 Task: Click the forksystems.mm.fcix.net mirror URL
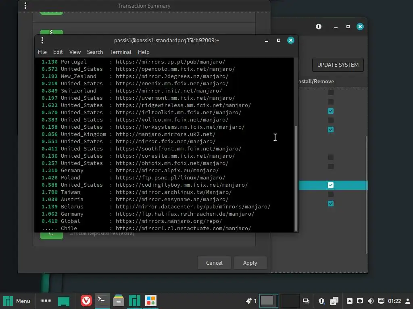coord(180,127)
